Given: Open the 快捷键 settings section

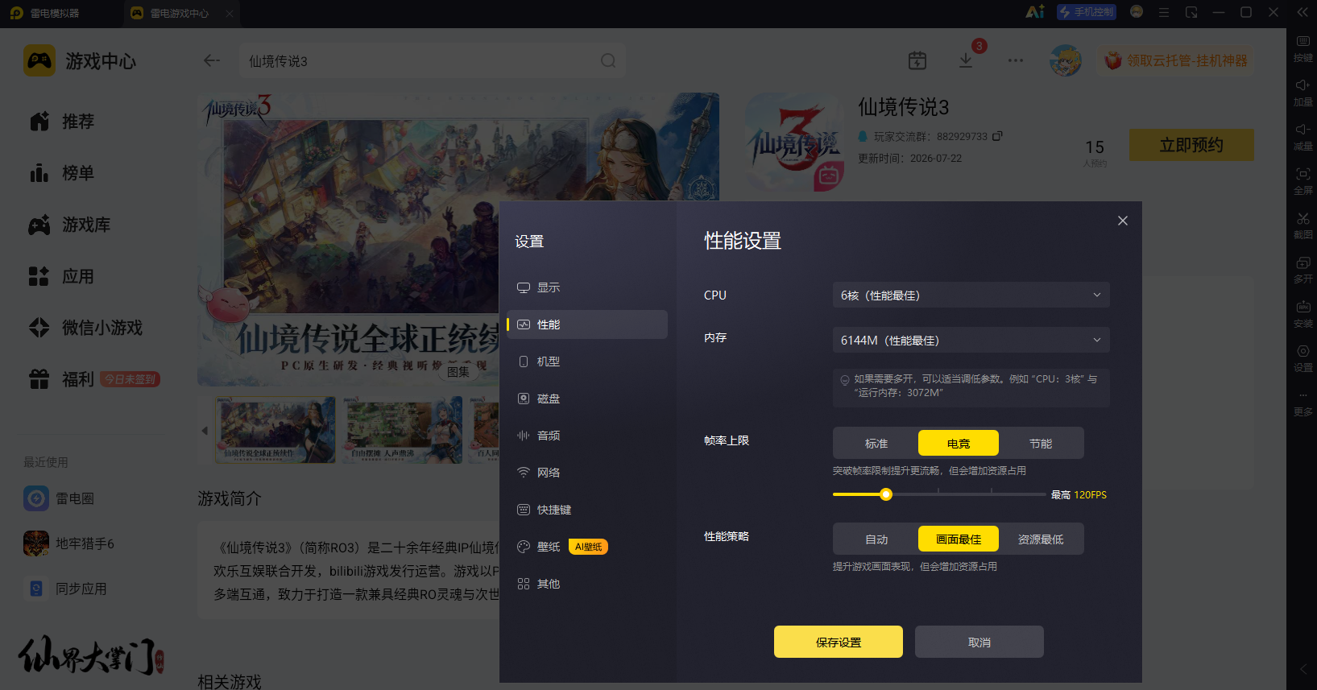Looking at the screenshot, I should tap(587, 510).
